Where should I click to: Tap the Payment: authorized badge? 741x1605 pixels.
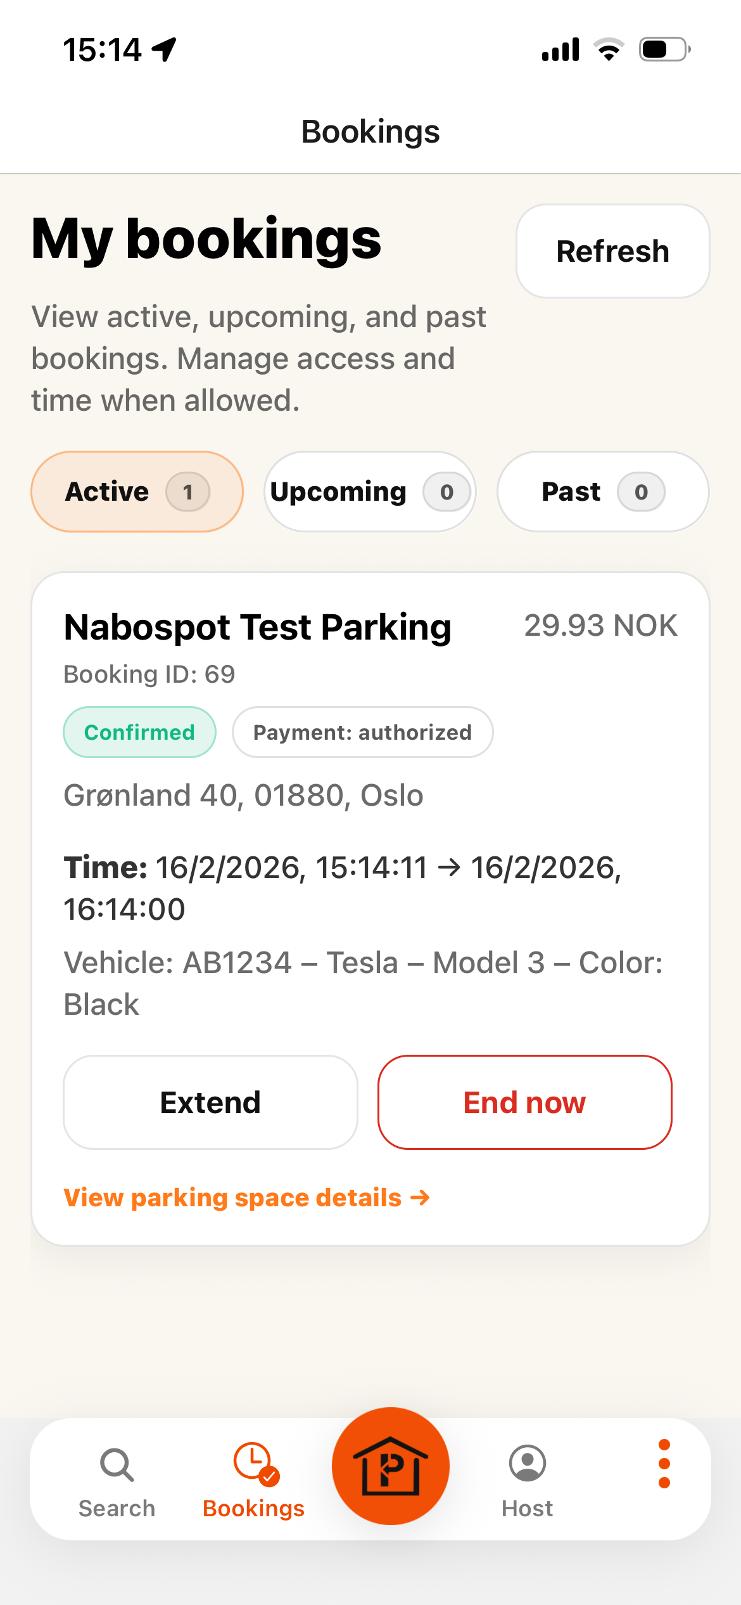(x=362, y=732)
